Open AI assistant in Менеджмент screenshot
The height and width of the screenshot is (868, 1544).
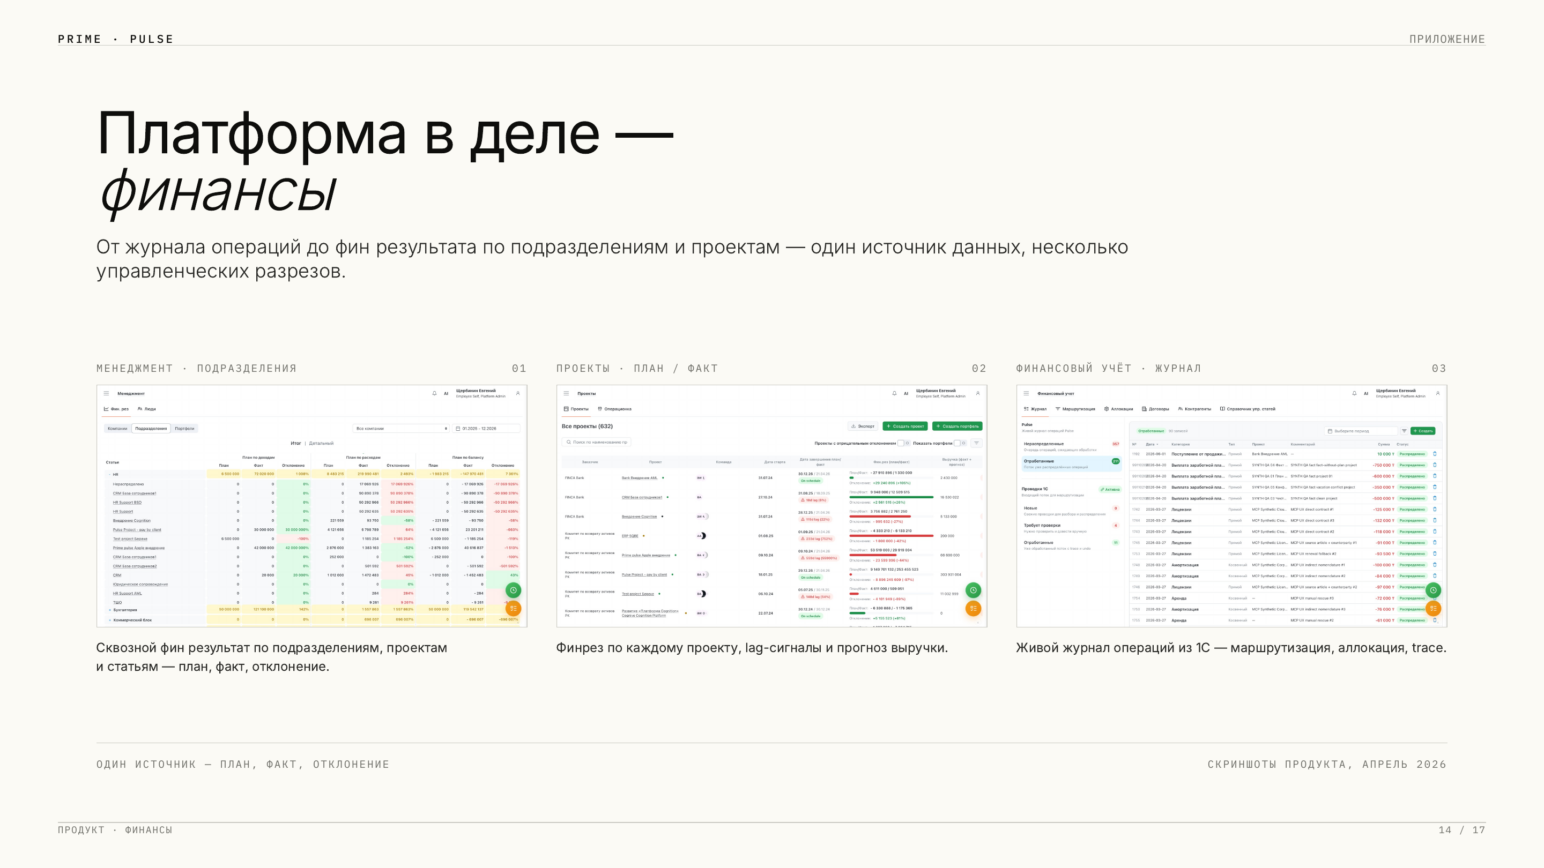pos(446,394)
